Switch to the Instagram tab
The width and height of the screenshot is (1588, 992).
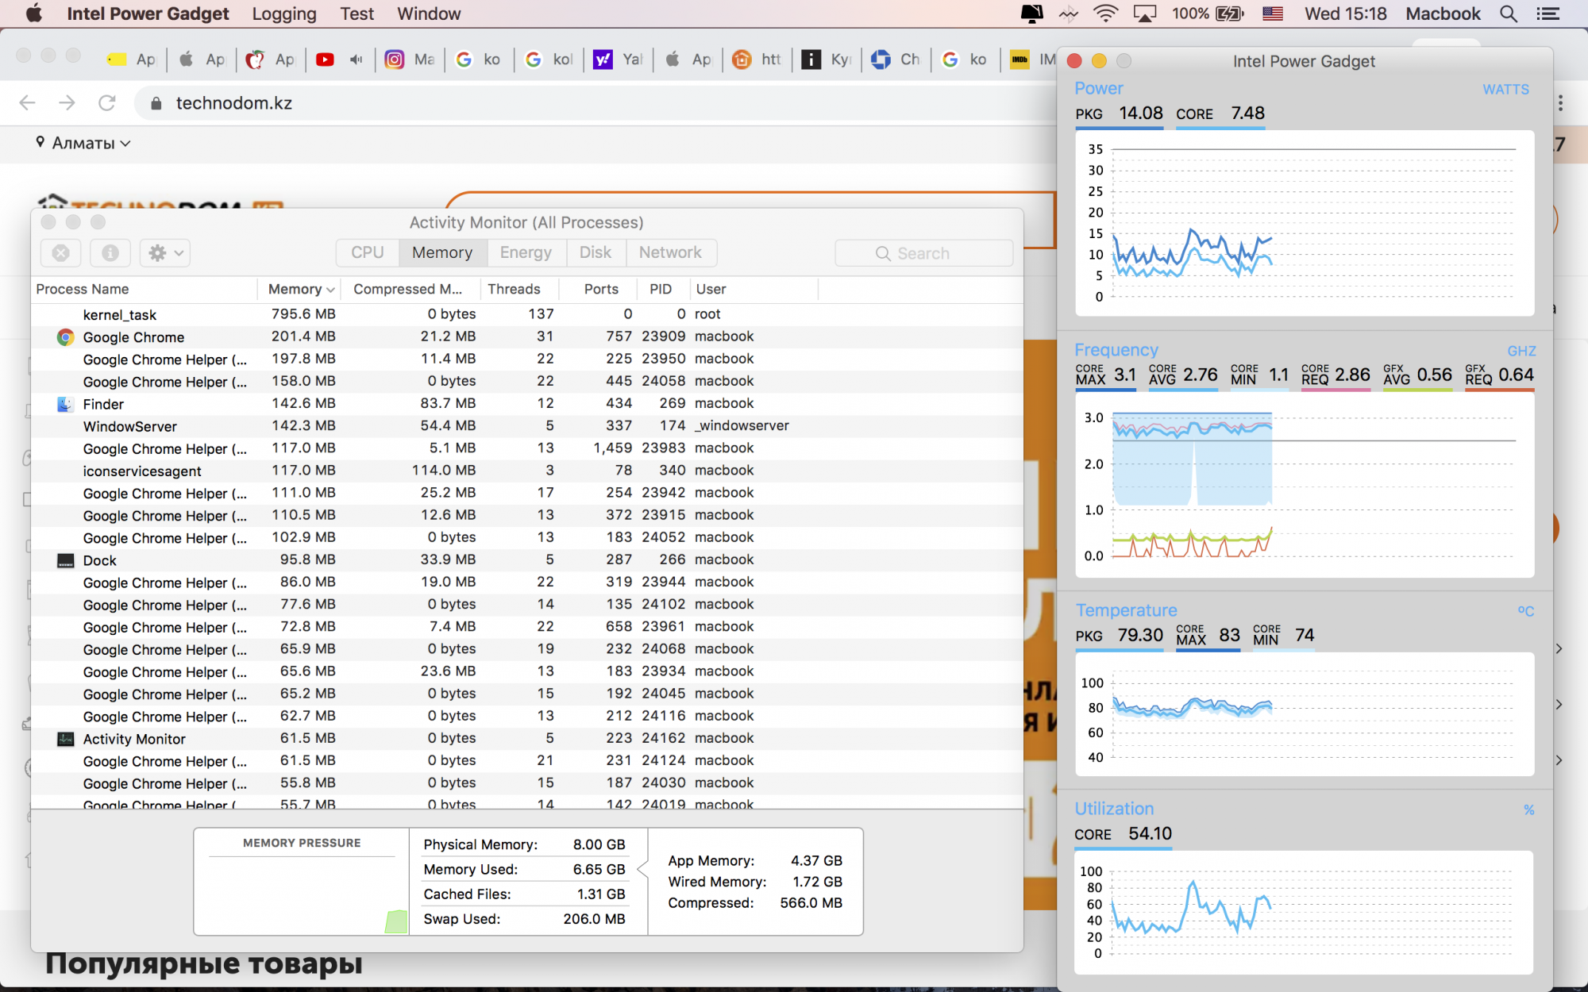pyautogui.click(x=410, y=60)
